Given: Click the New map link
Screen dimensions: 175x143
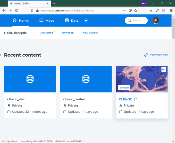Looking at the screenshot, I should click(68, 33).
